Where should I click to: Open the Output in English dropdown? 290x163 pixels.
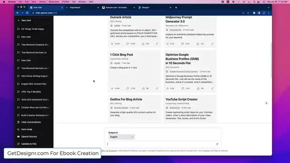121,137
